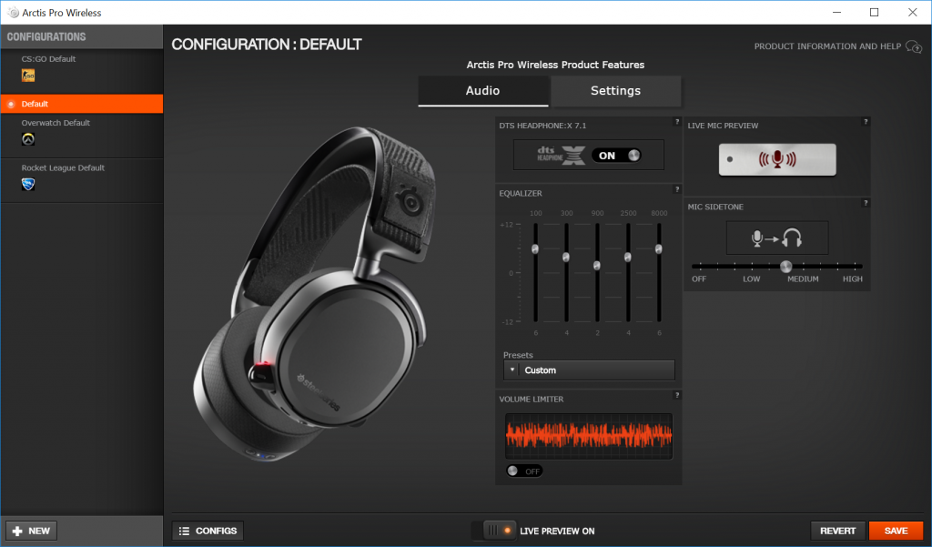Screen dimensions: 932x547
Task: Open the equalizer Presets dropdown
Action: 589,370
